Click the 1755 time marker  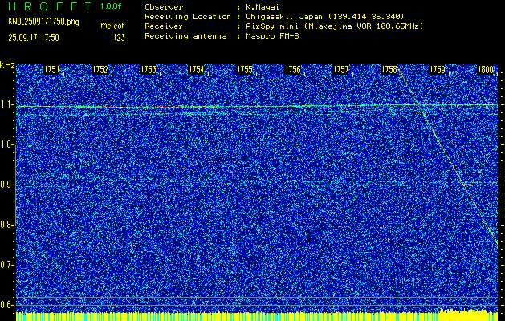245,70
